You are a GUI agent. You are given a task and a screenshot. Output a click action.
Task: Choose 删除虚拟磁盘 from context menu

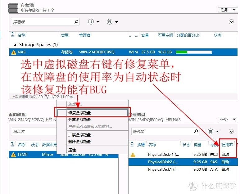point(93,142)
